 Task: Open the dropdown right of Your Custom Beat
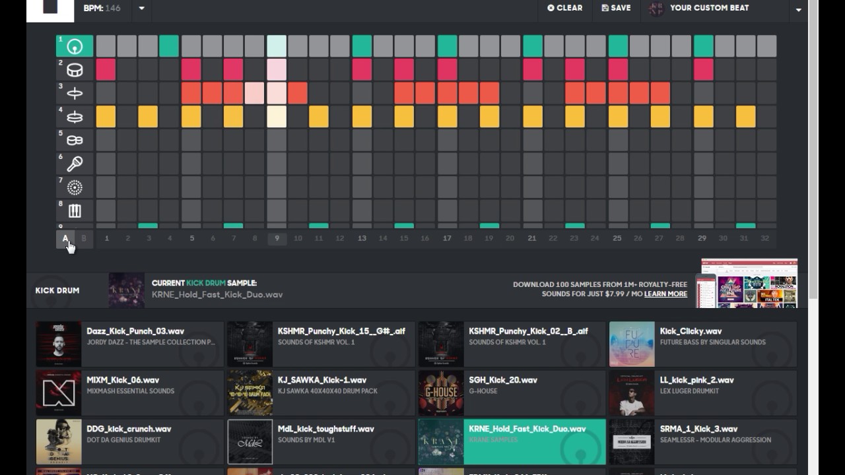pos(798,9)
